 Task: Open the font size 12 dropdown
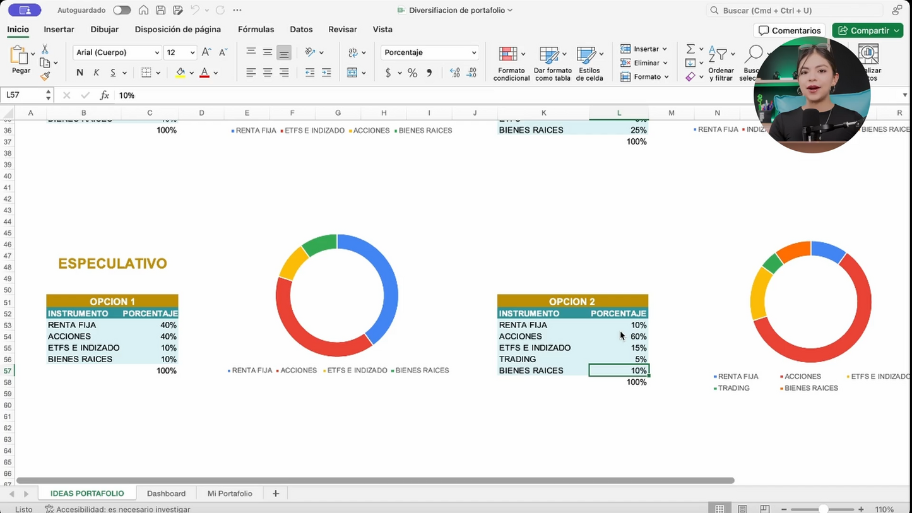tap(192, 53)
